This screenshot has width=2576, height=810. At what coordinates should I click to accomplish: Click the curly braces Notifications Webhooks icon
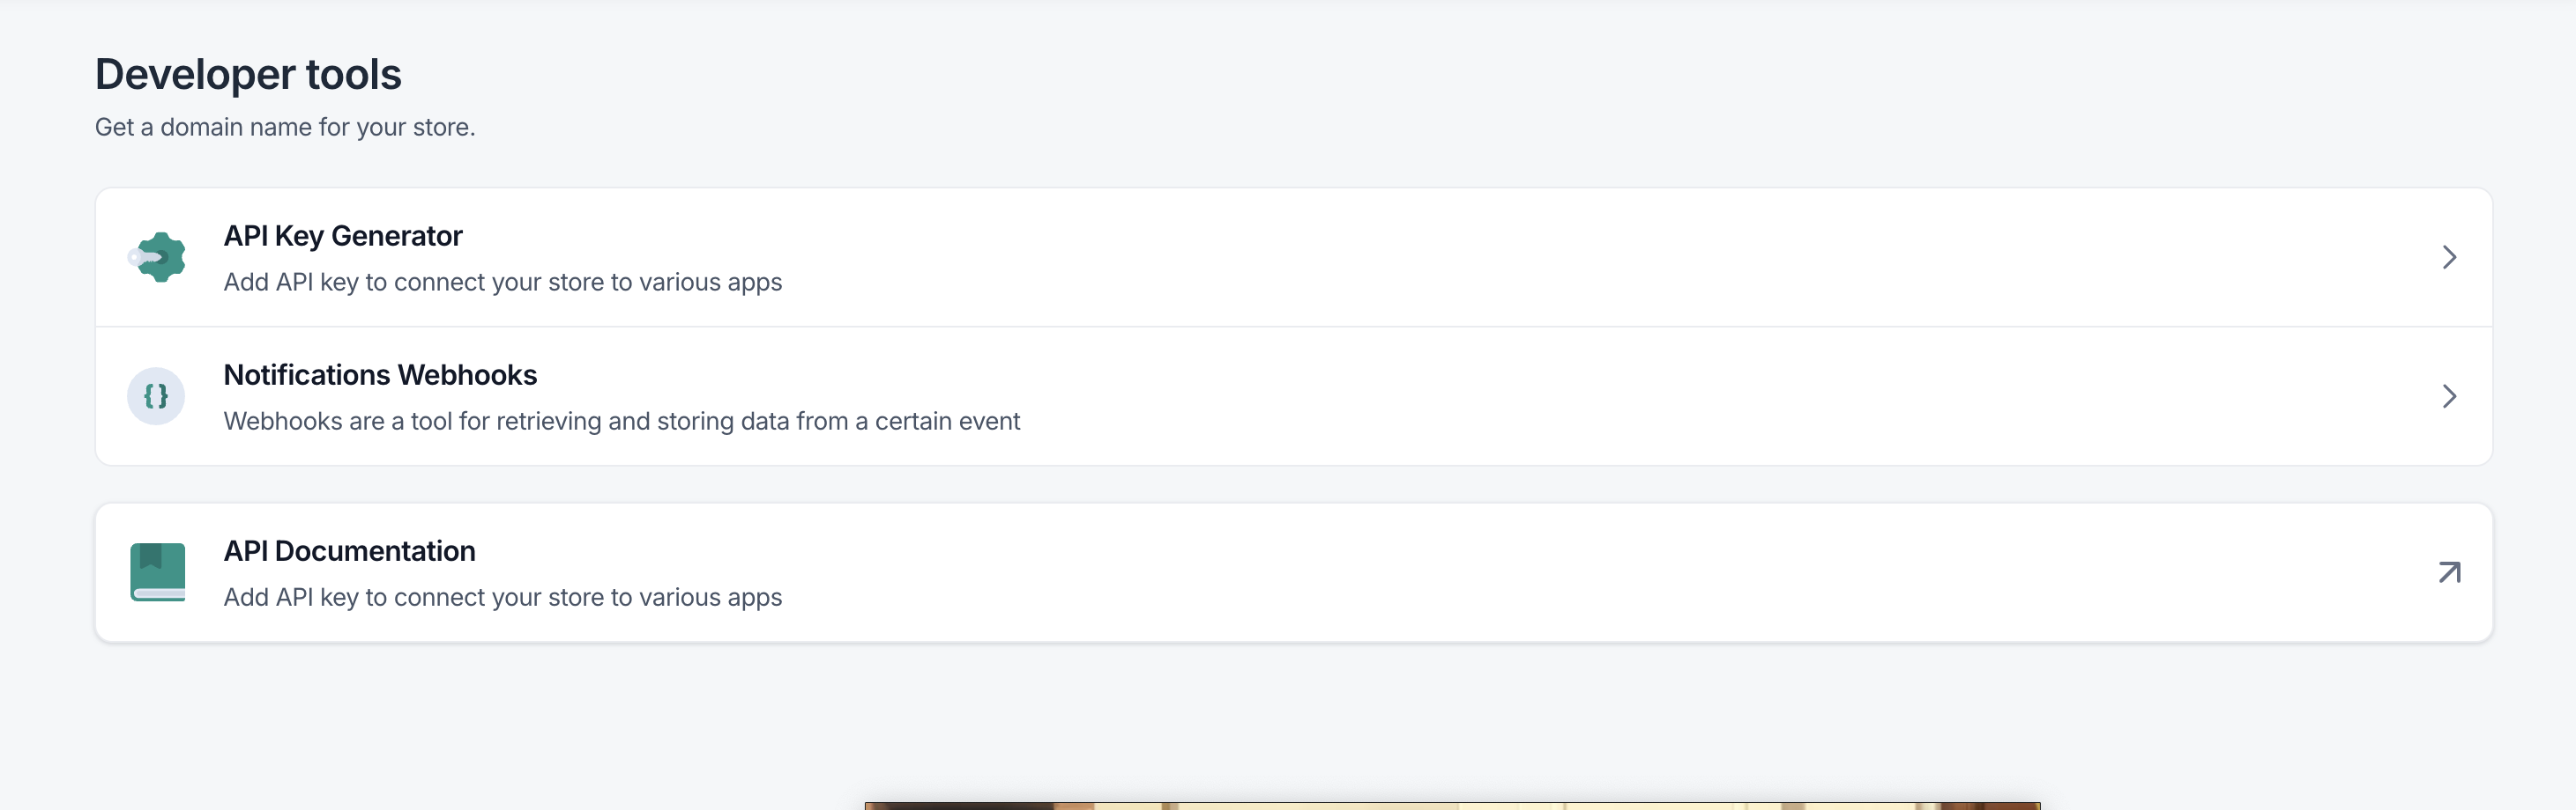[x=156, y=395]
